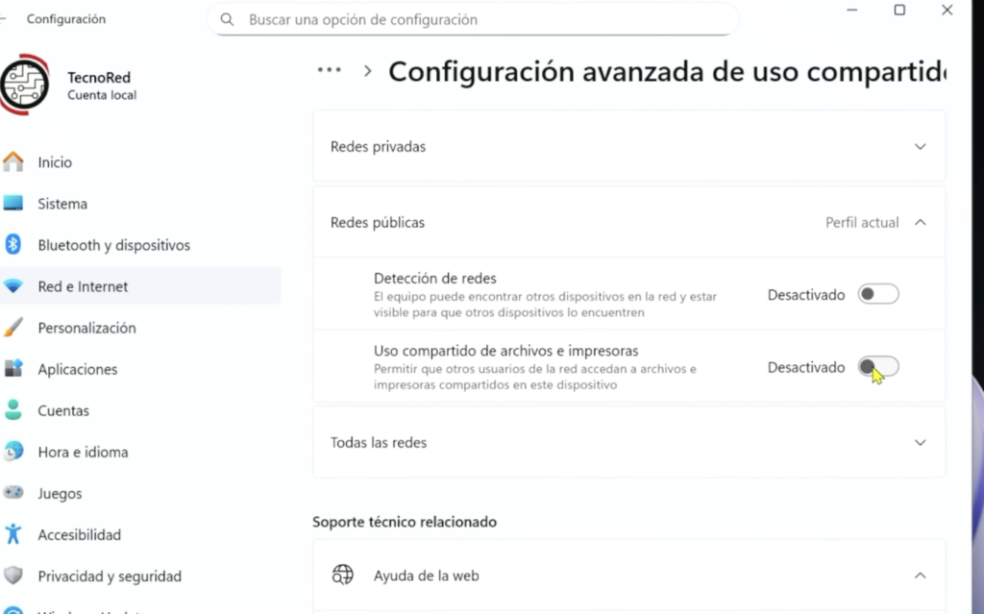Click the Detección de redes title
The width and height of the screenshot is (984, 614).
435,278
